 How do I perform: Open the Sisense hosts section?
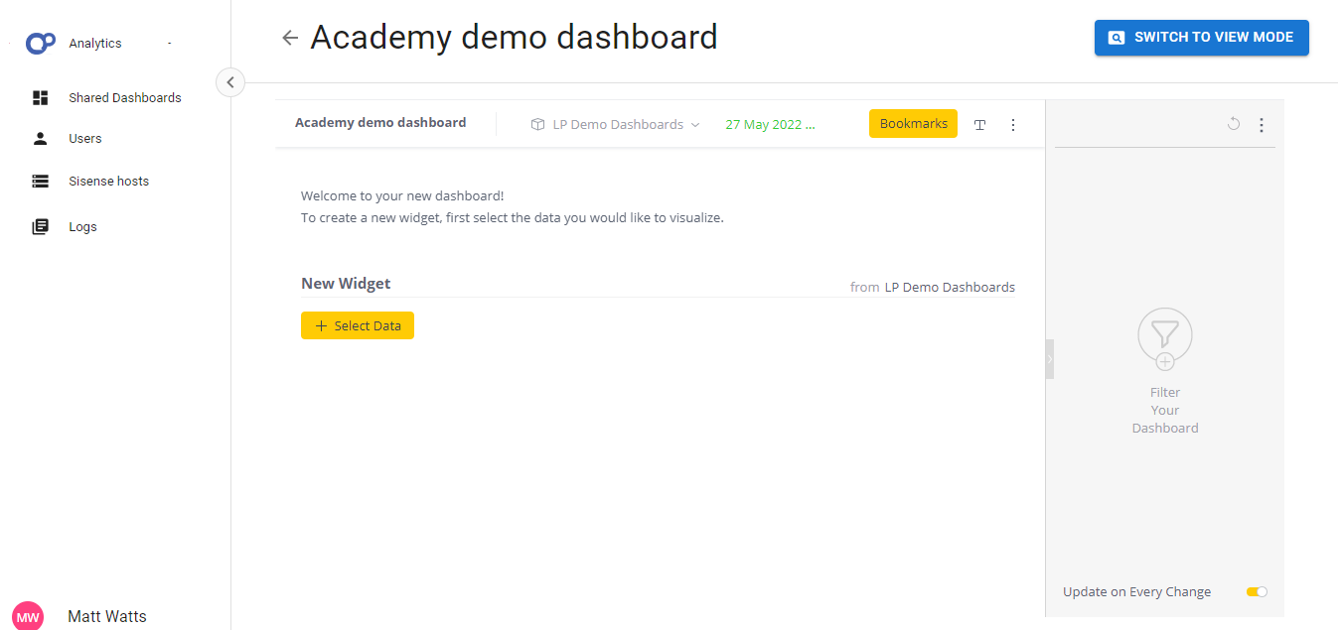pos(108,181)
